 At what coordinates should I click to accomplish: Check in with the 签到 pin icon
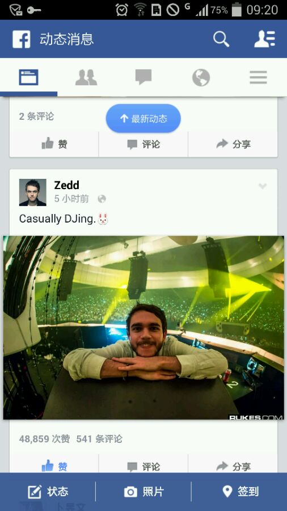tap(240, 492)
